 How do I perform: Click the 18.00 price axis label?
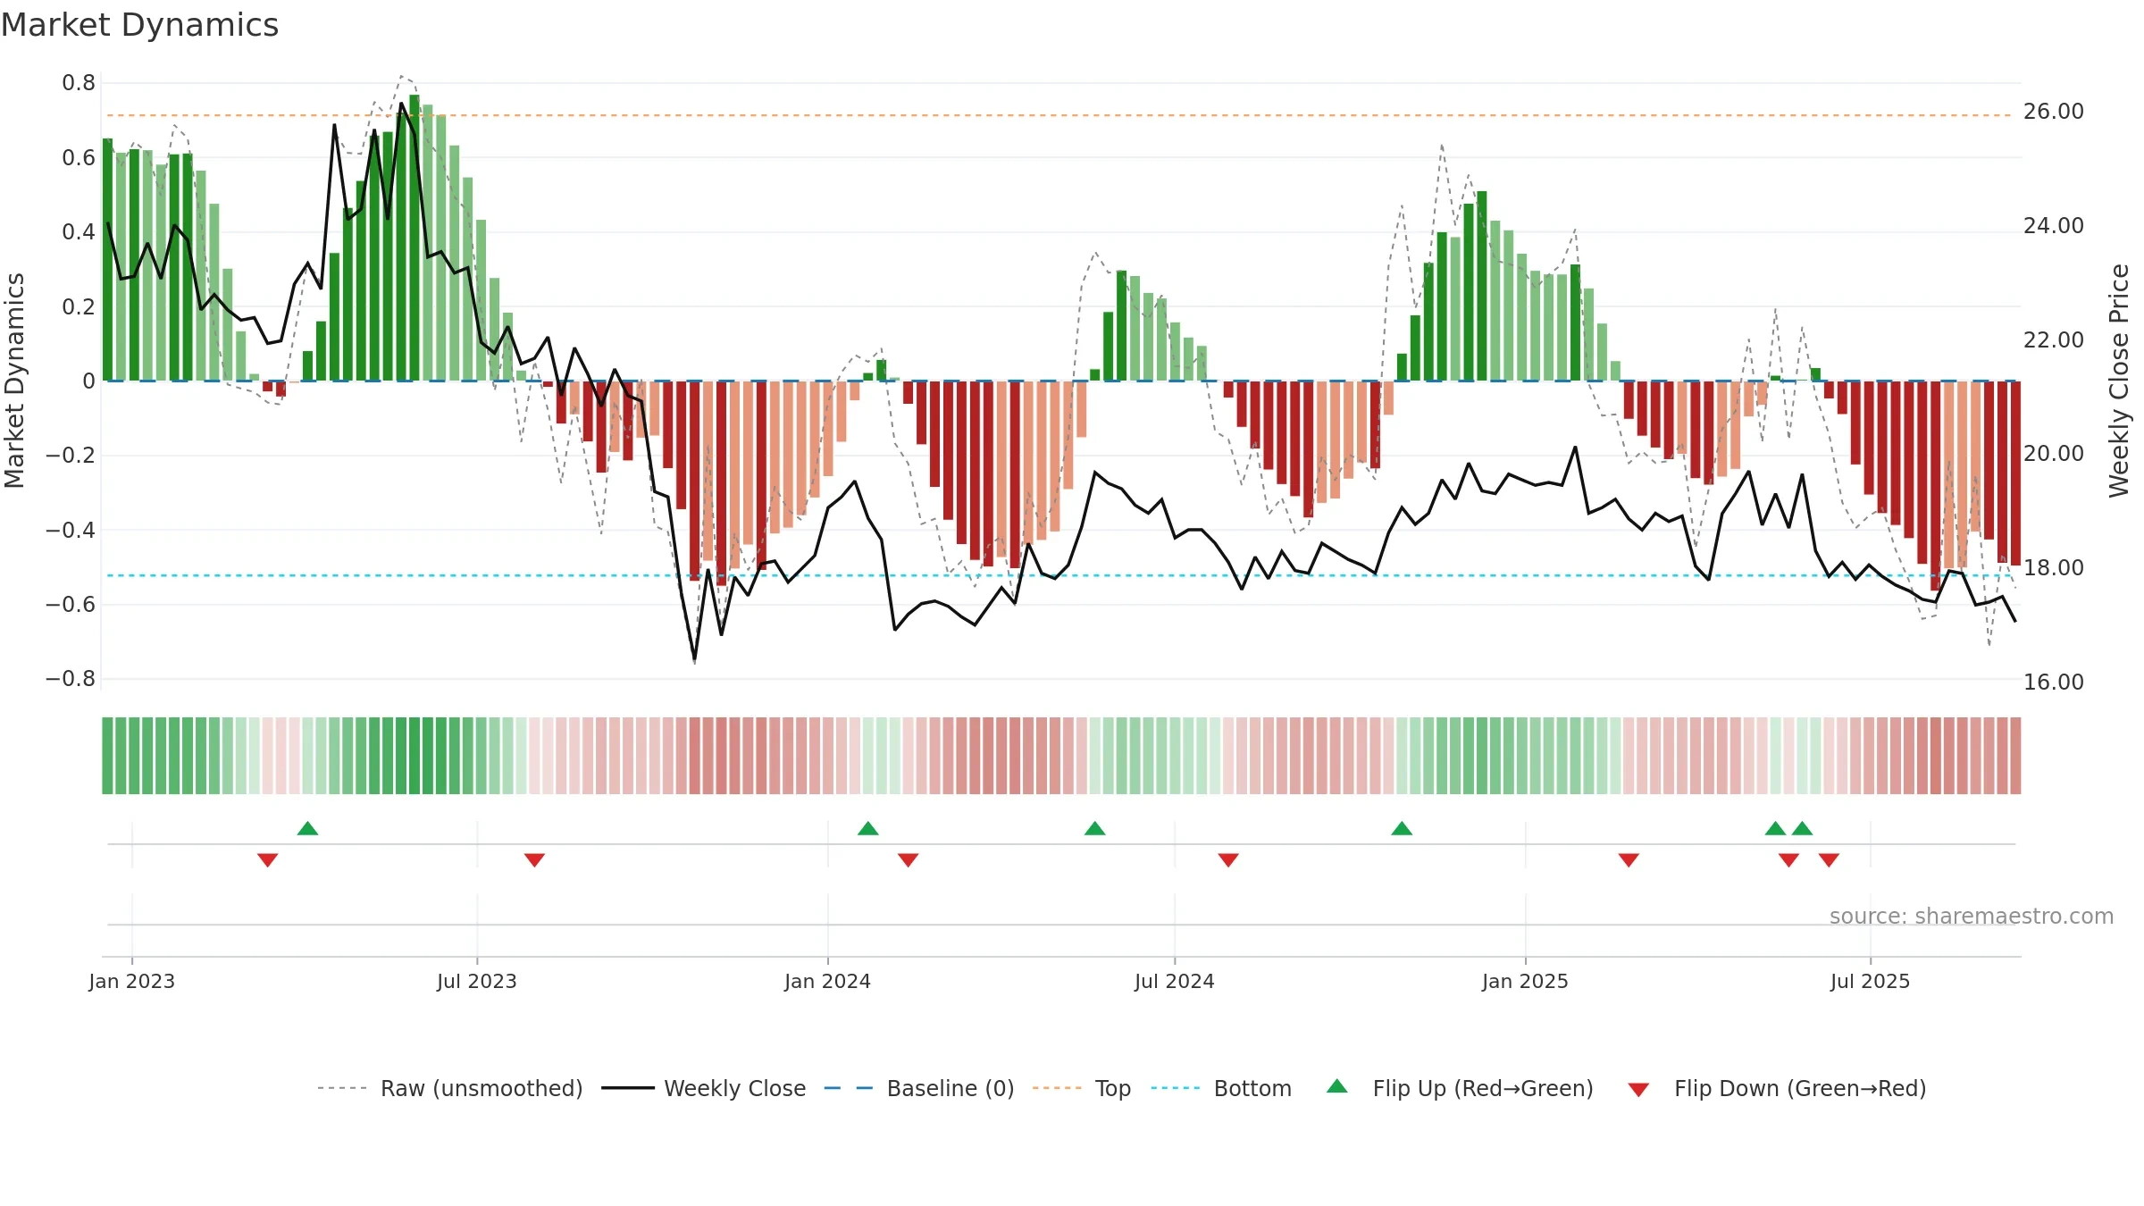[2054, 568]
